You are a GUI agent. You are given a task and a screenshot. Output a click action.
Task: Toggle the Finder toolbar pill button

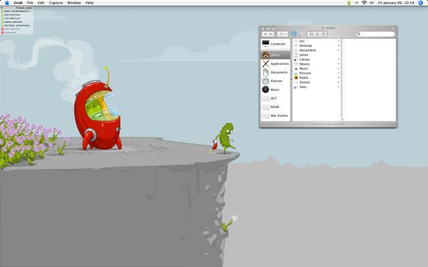click(393, 28)
